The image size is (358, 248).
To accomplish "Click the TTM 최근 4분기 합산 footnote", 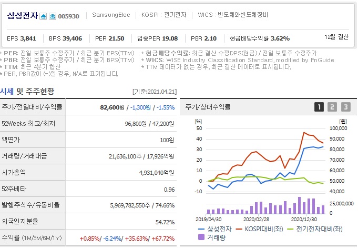I will 30,67.
